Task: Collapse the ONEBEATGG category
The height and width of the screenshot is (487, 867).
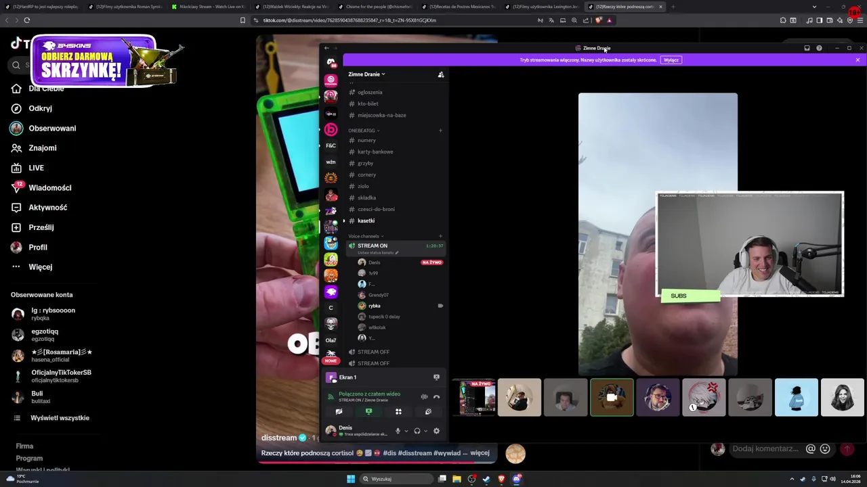Action: [364, 131]
